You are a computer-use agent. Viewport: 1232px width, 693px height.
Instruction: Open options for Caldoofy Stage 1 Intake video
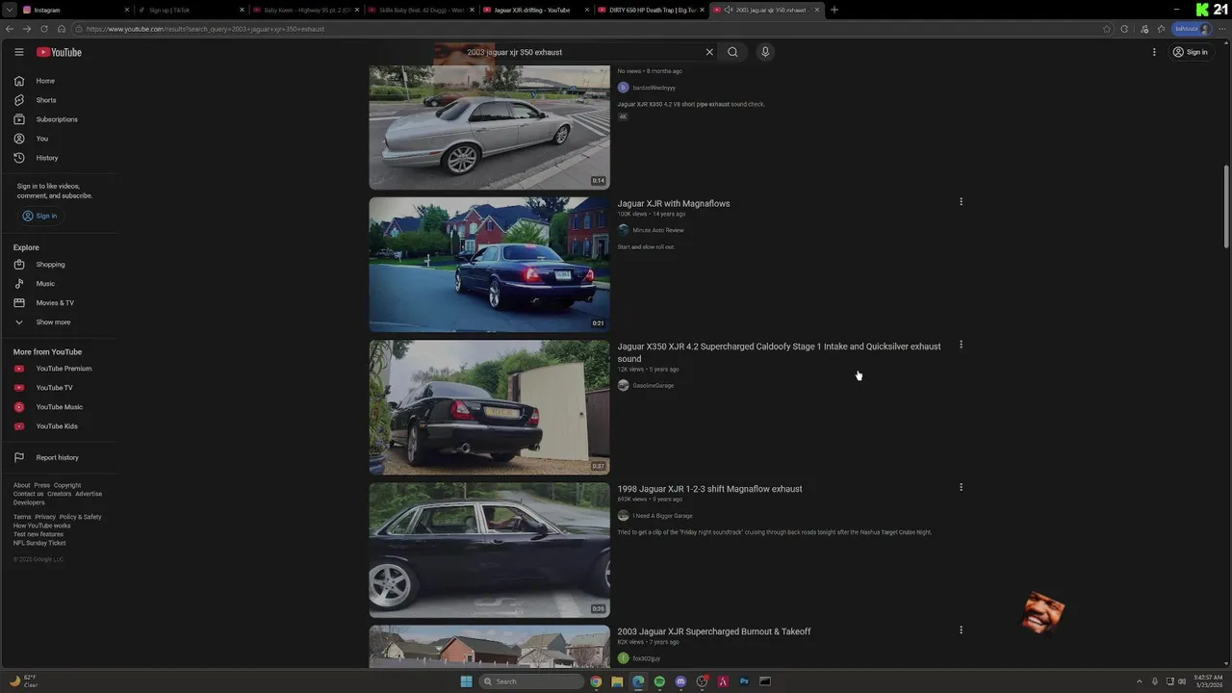pyautogui.click(x=961, y=345)
